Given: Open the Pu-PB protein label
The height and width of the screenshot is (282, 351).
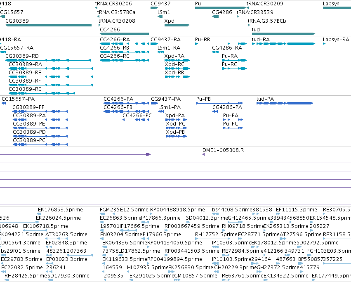Looking at the screenshot, I should pos(203,99).
